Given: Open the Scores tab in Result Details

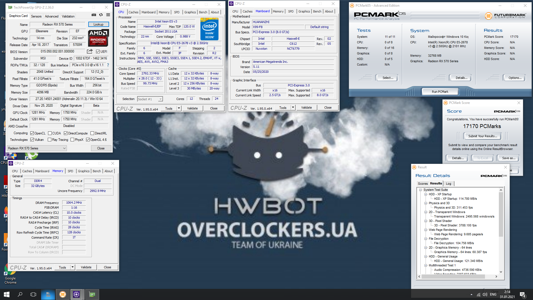Looking at the screenshot, I should click(423, 184).
